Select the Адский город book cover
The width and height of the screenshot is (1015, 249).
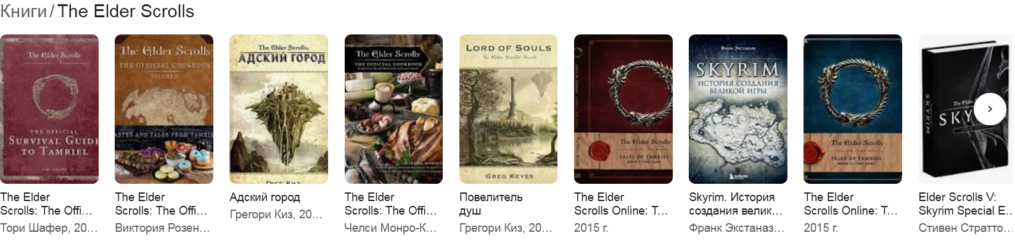point(279,109)
